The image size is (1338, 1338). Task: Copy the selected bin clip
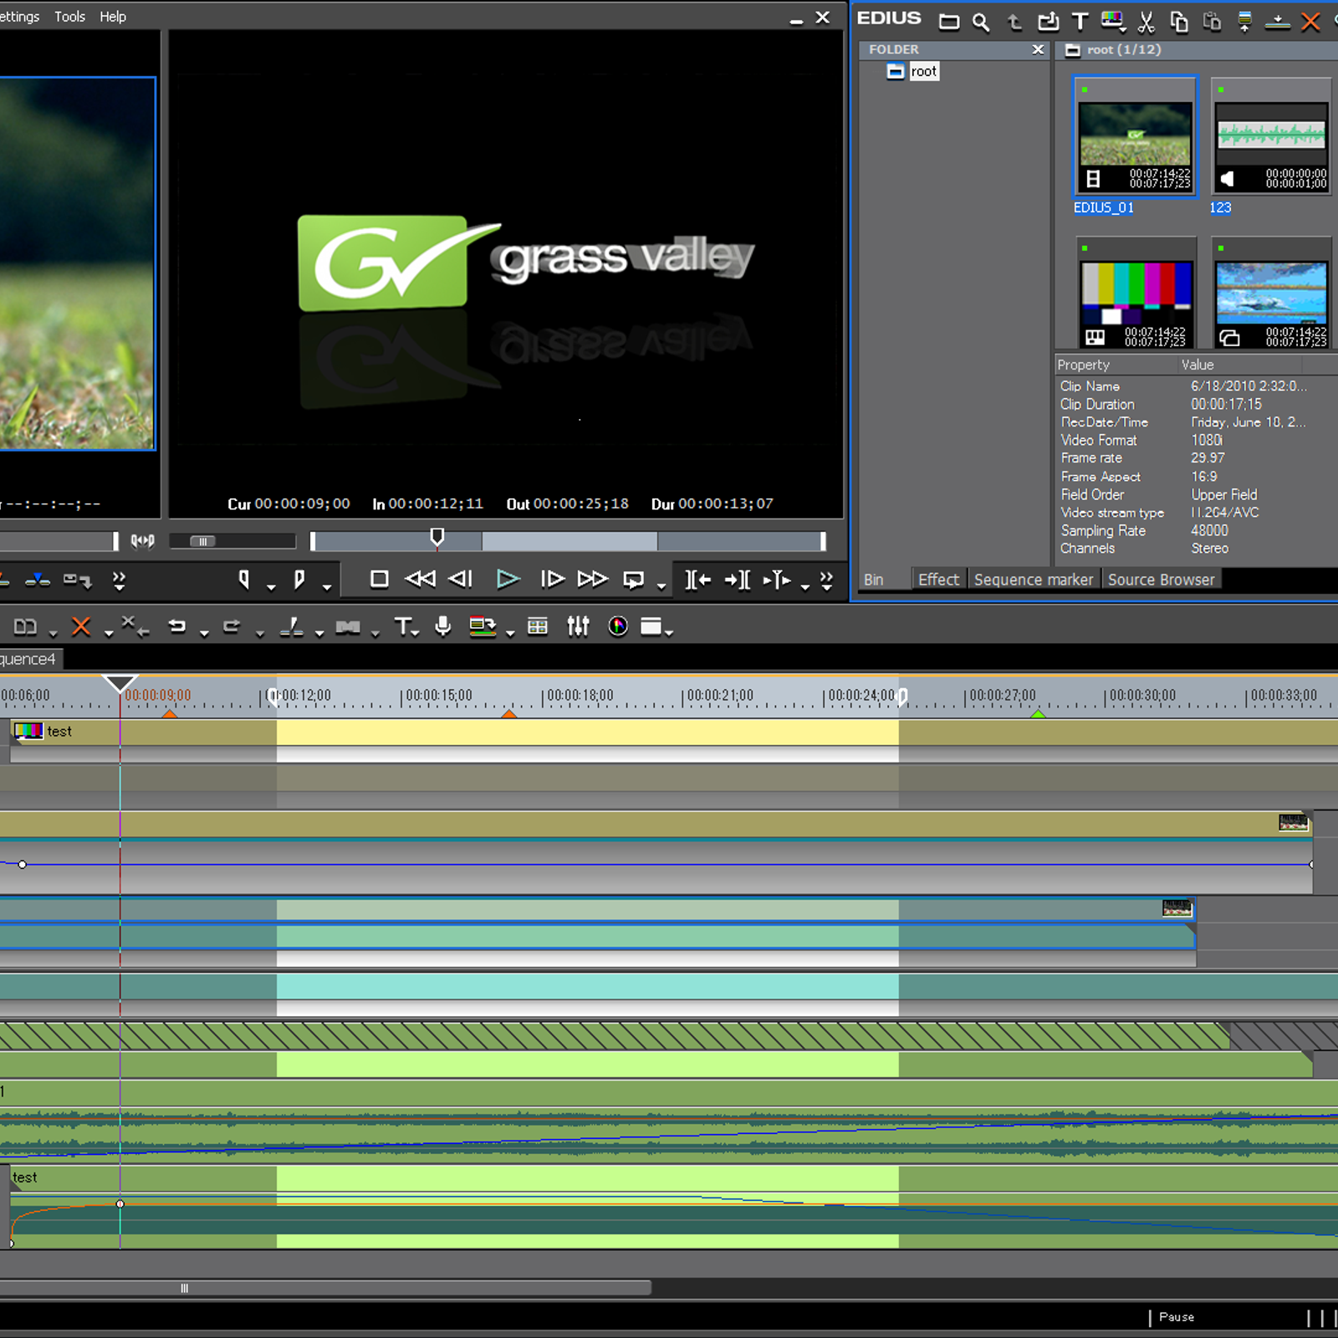pos(1179,22)
